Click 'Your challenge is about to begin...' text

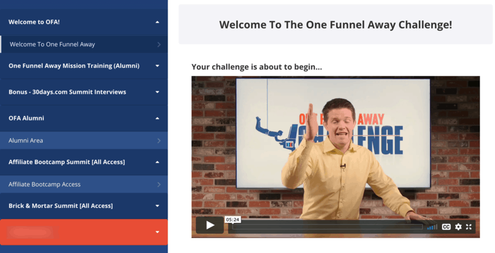pos(257,67)
